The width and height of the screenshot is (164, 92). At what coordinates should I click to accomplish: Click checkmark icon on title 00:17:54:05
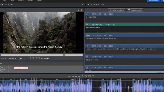(89, 25)
